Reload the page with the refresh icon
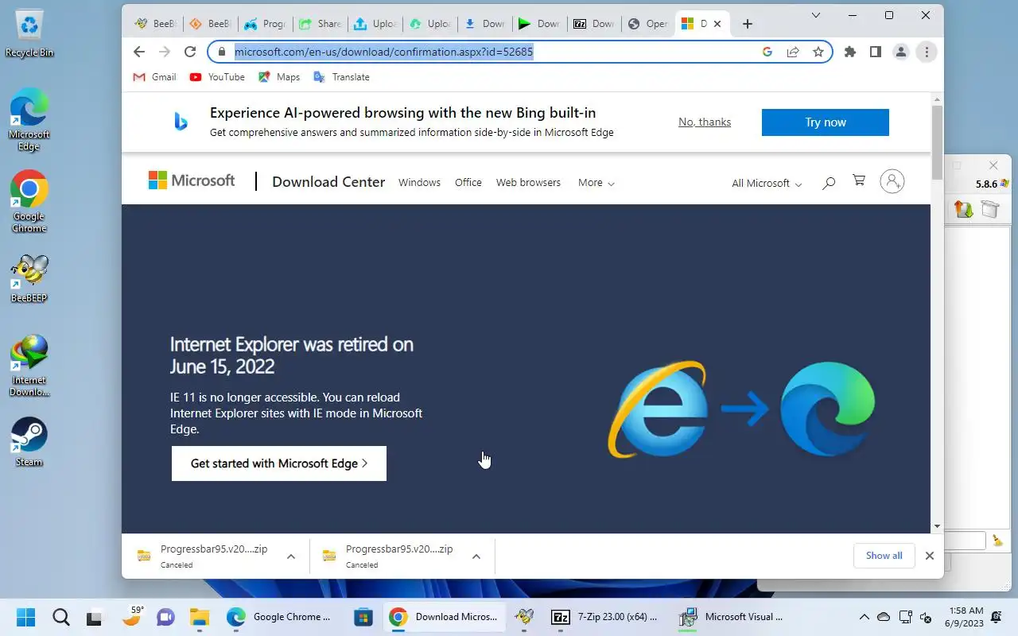1018x636 pixels. point(189,52)
